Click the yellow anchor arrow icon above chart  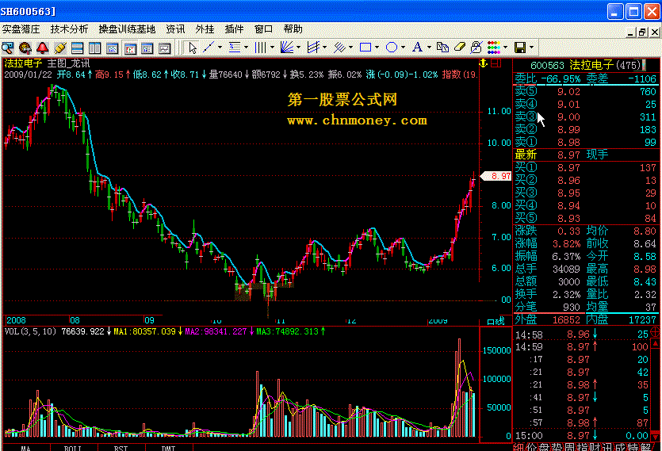pyautogui.click(x=484, y=63)
